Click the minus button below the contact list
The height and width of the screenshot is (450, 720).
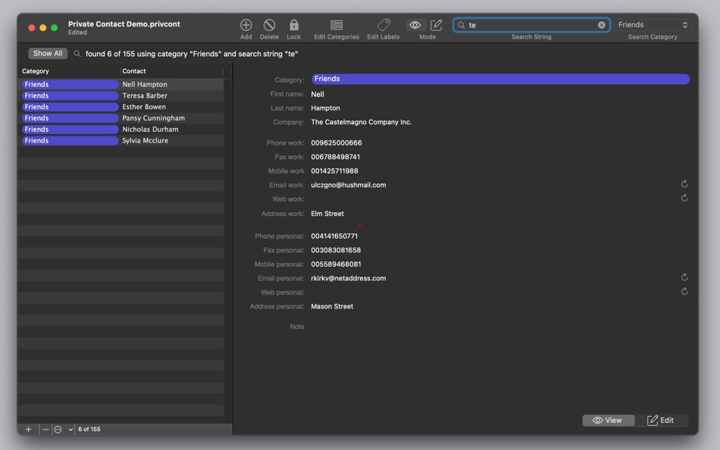coord(45,430)
